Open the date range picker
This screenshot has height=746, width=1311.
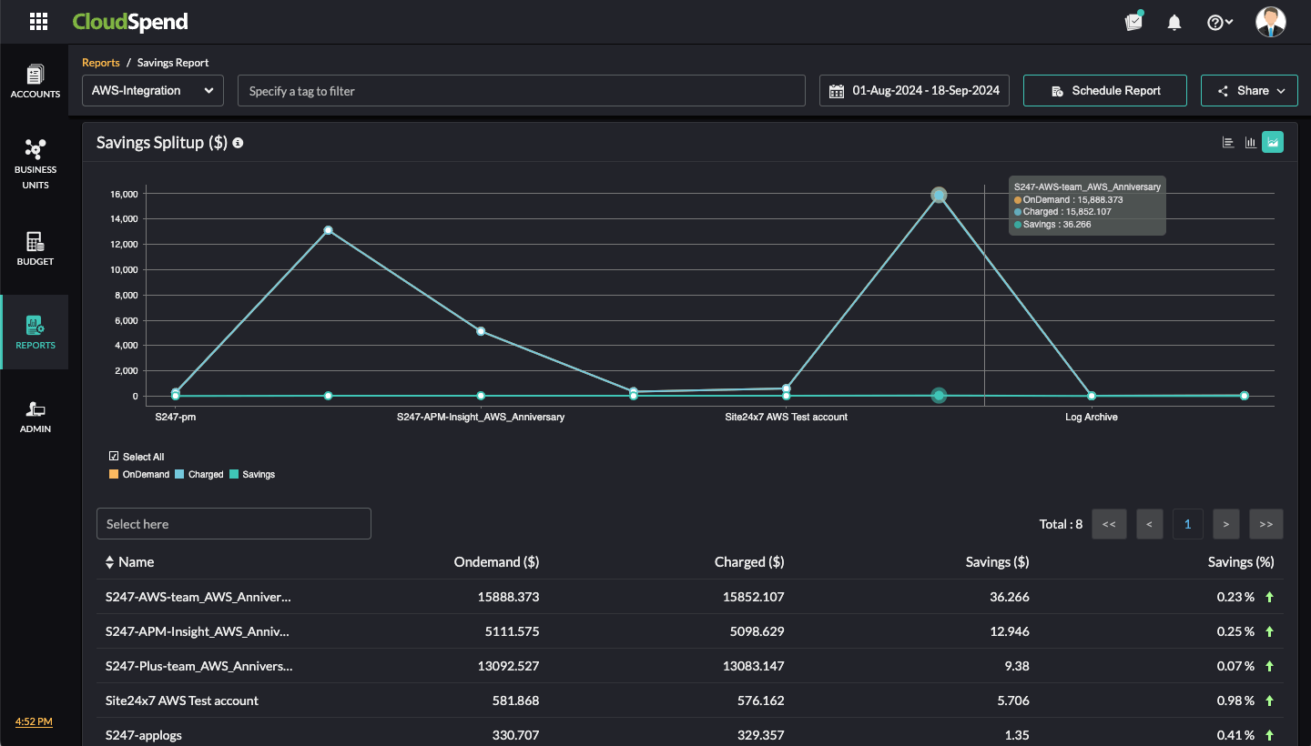(914, 91)
